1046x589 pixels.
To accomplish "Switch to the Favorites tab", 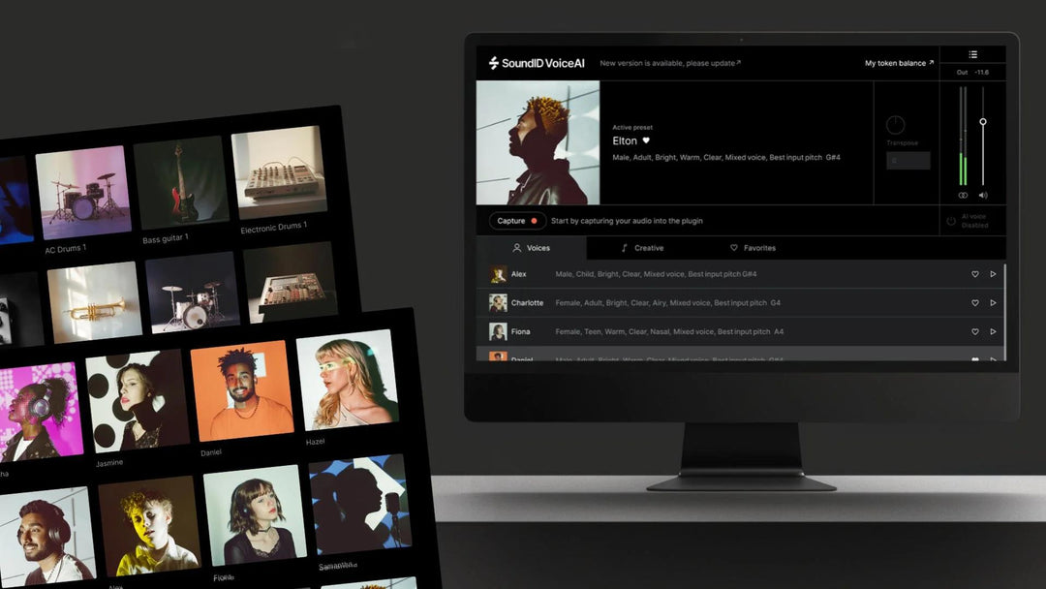I will (x=754, y=247).
